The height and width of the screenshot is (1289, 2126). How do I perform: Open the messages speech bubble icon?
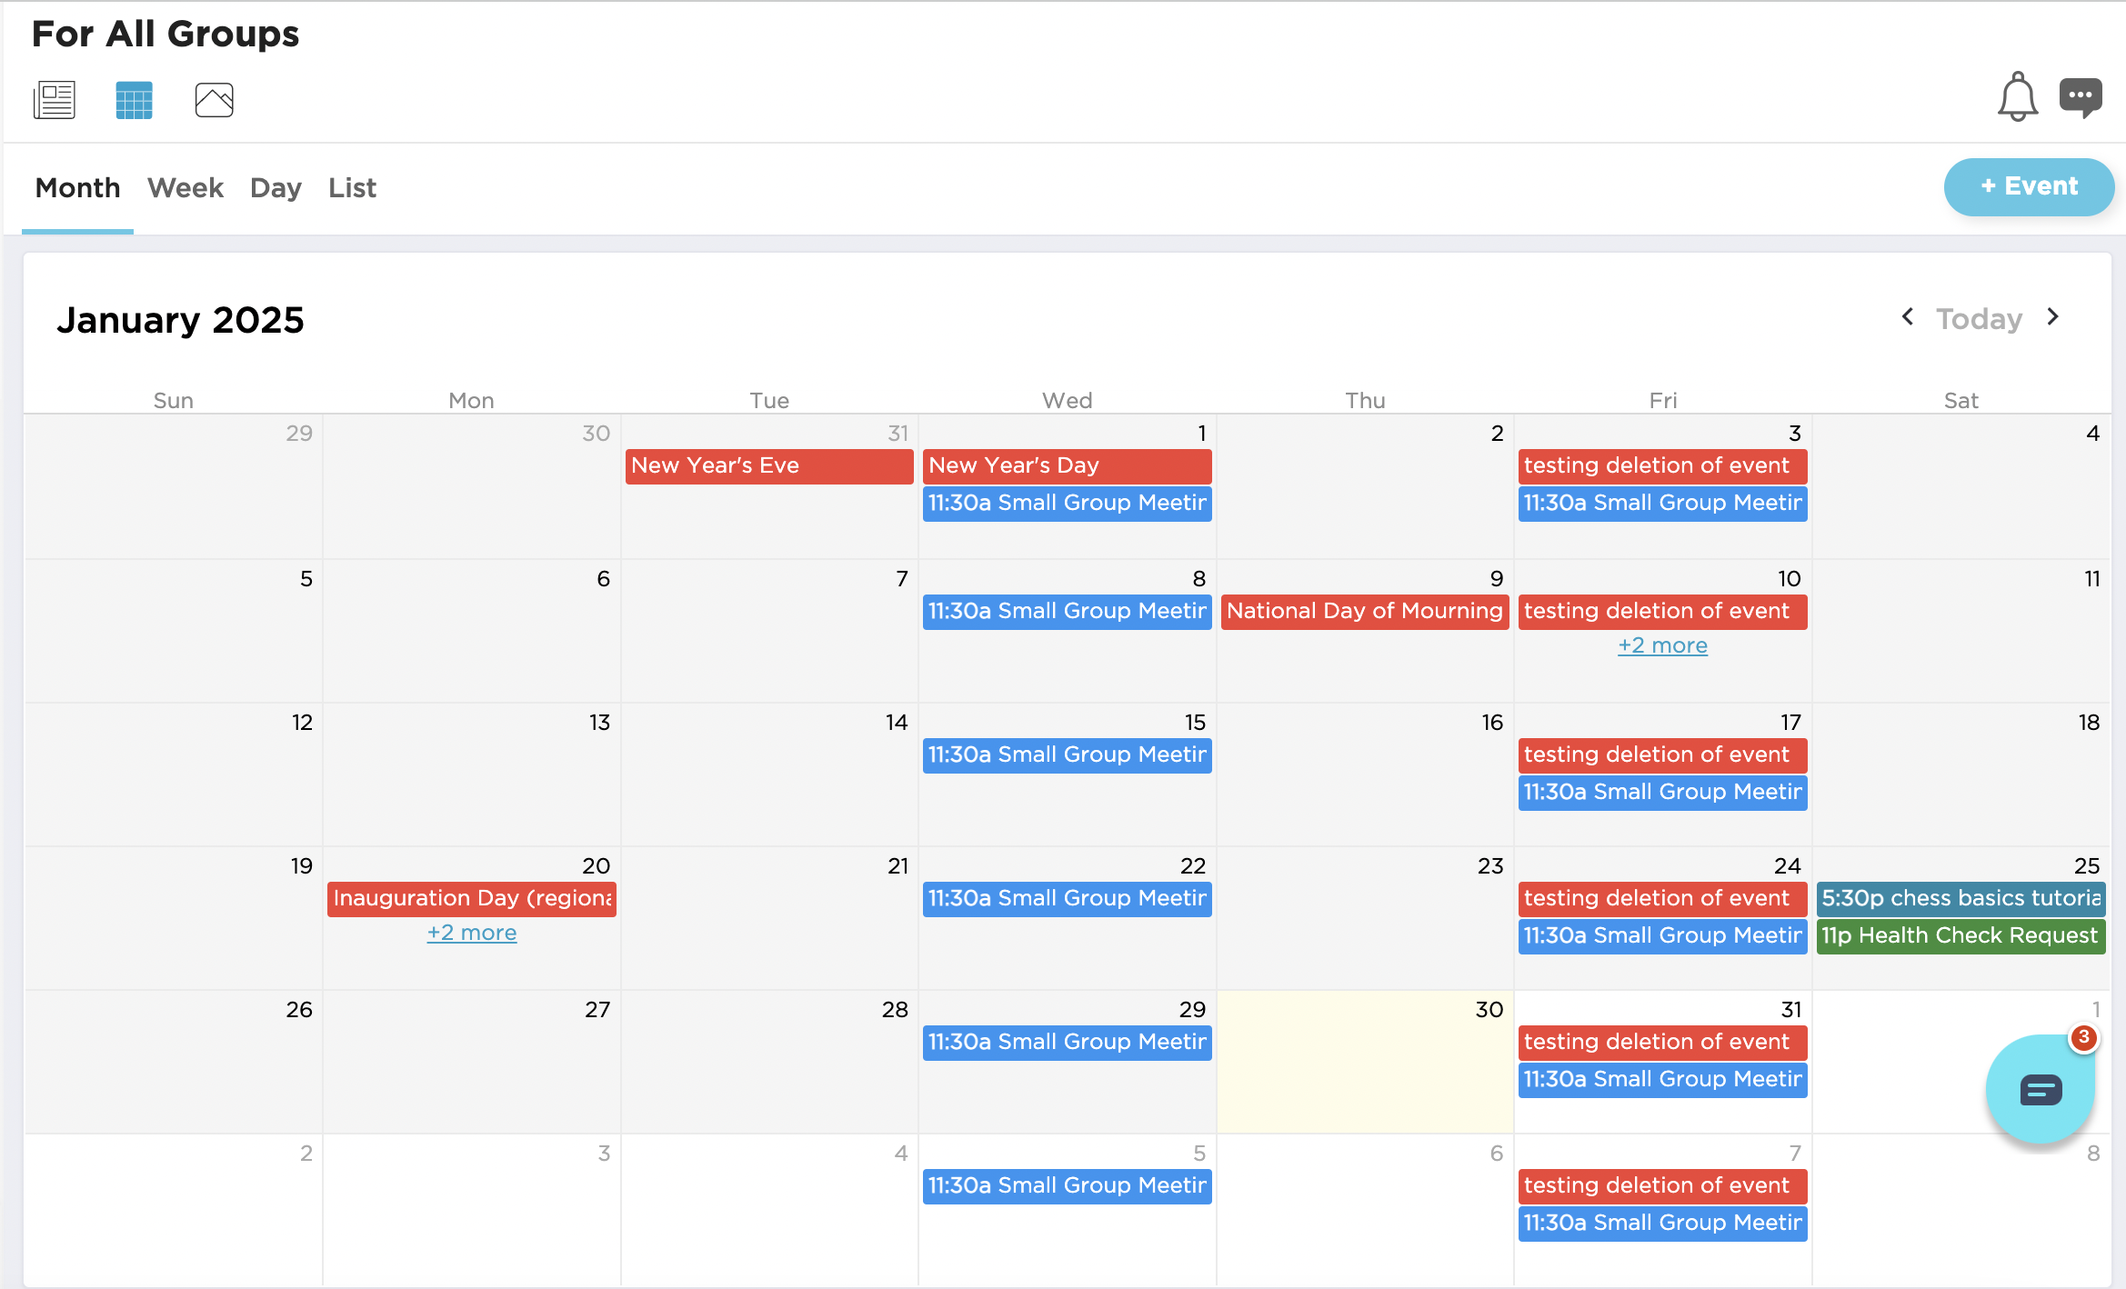tap(2081, 96)
